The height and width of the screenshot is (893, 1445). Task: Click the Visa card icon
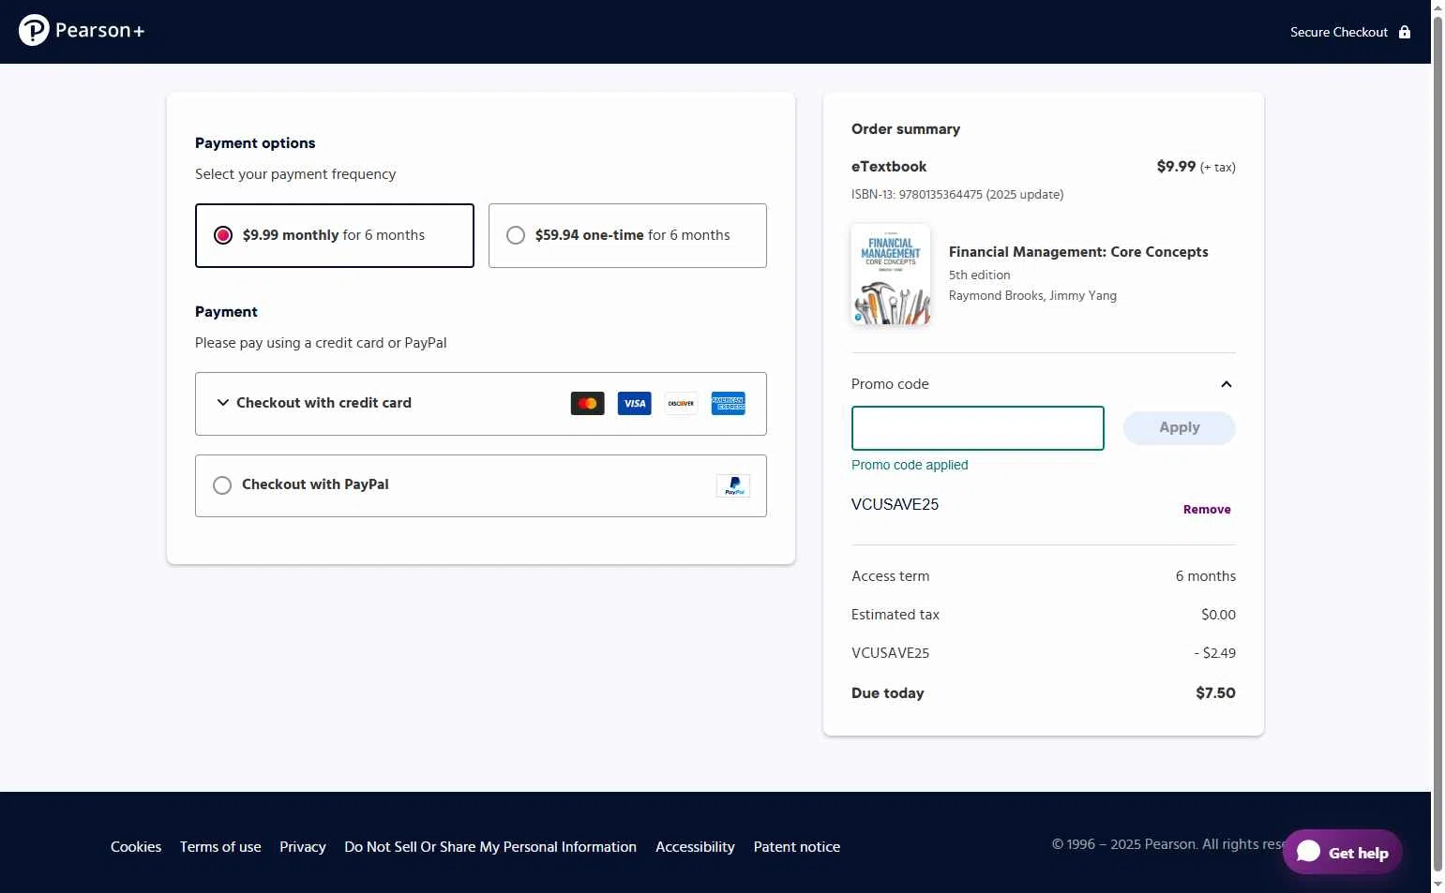pos(634,404)
